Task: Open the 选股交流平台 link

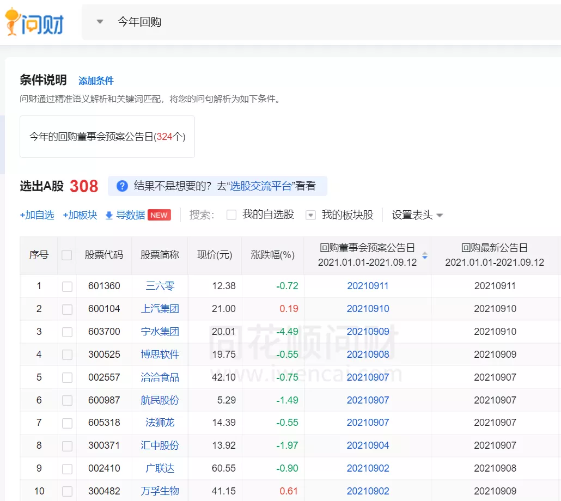Action: pos(260,186)
